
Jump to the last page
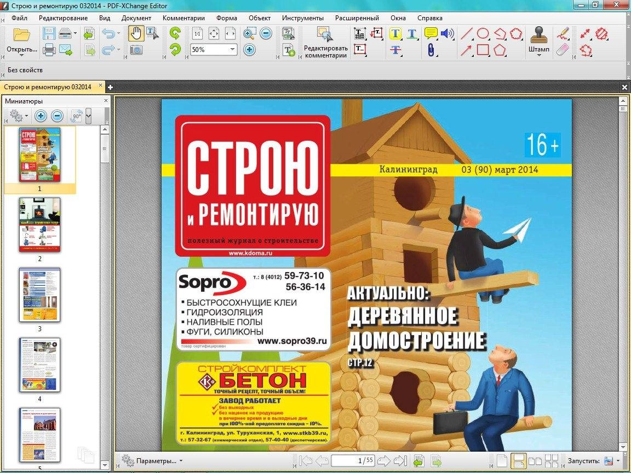[400, 460]
